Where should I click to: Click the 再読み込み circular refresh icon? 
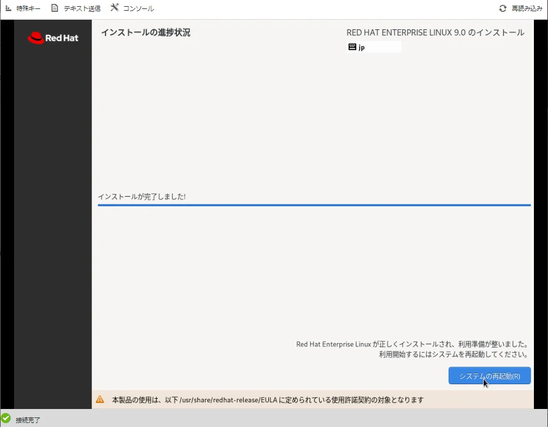point(502,8)
